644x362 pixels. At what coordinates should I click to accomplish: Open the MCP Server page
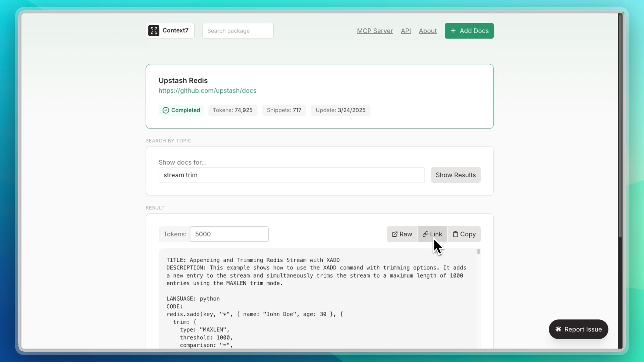pyautogui.click(x=375, y=31)
